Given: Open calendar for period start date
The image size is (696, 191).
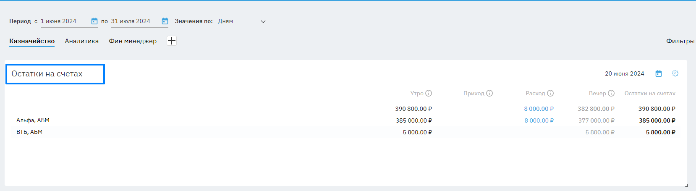Looking at the screenshot, I should 94,21.
